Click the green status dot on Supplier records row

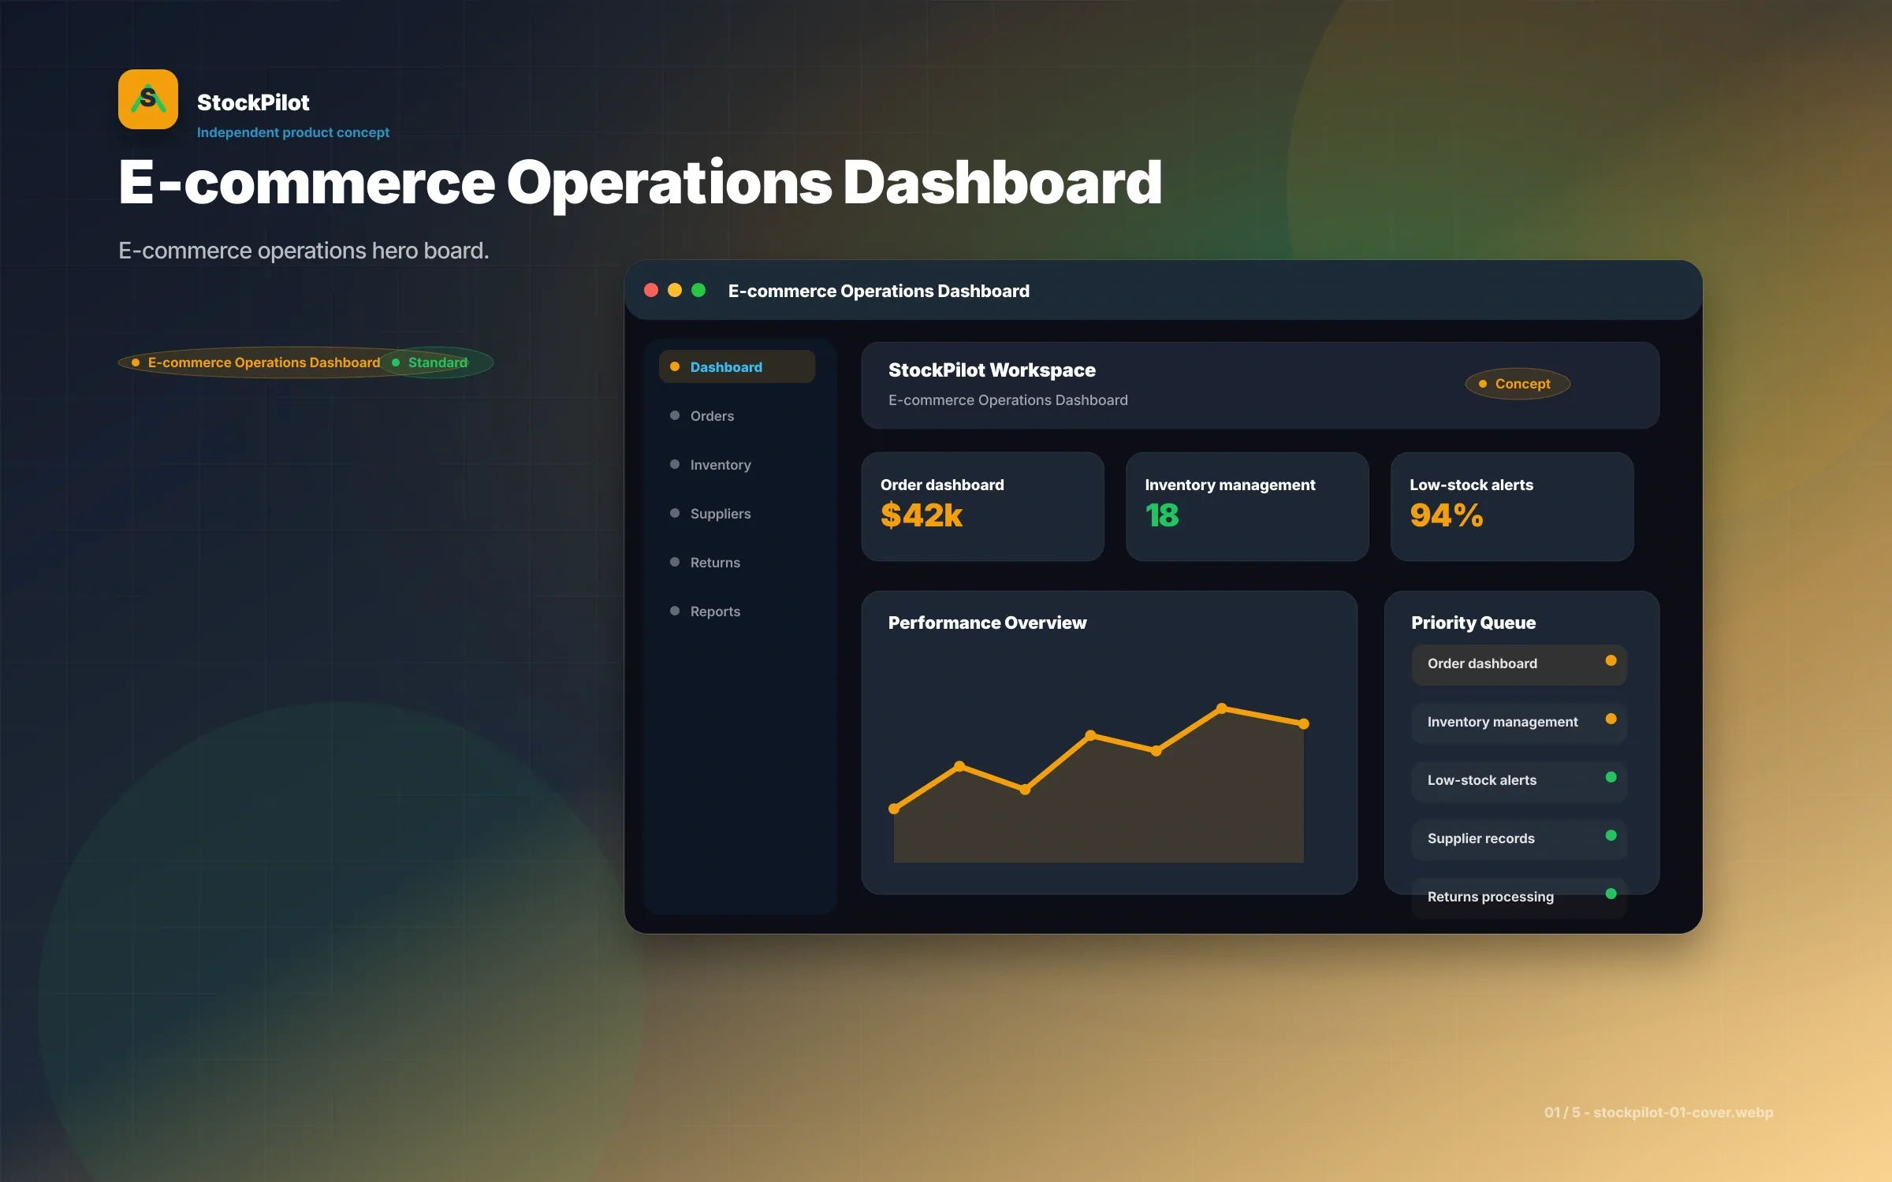coord(1611,835)
